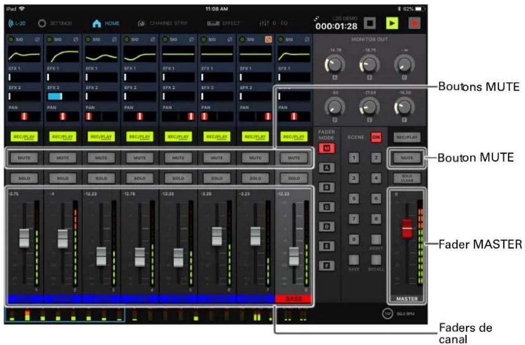This screenshot has width=525, height=345.
Task: Toggle REC/PLAY on channel 8
Action: click(x=294, y=137)
